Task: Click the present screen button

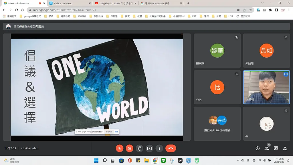Action: (x=149, y=148)
